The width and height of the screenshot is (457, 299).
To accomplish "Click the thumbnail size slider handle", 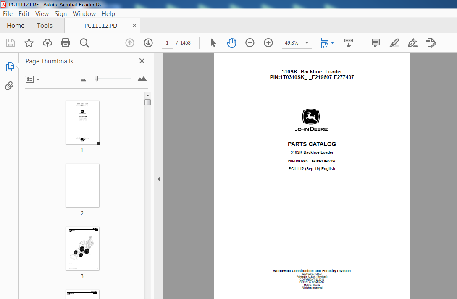I will pos(96,79).
